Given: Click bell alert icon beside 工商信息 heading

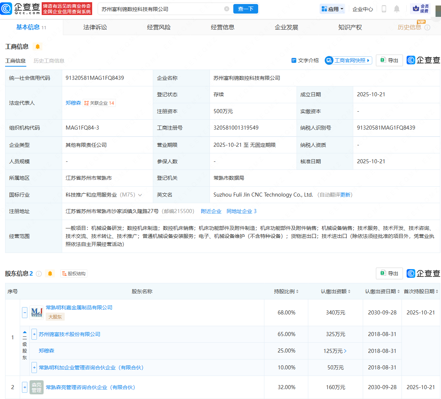Looking at the screenshot, I should click(38, 46).
